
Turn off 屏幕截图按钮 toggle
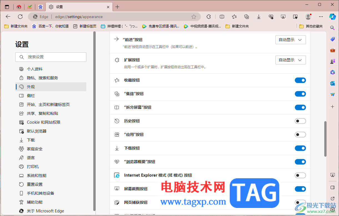click(300, 189)
